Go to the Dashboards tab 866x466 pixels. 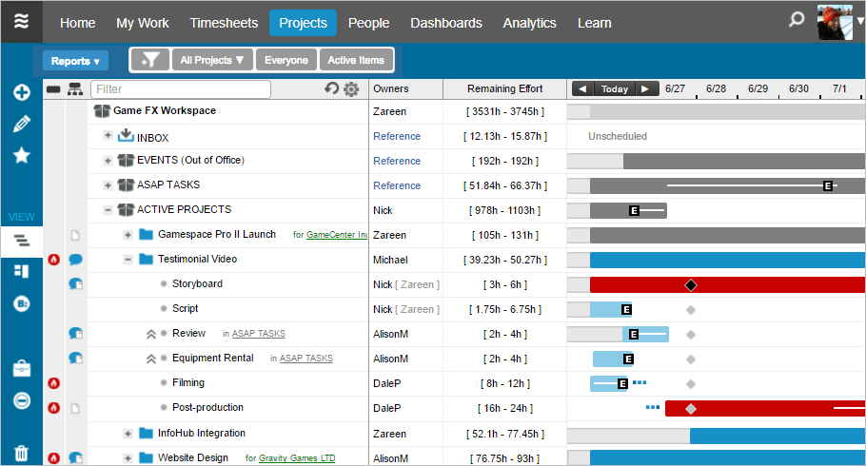tap(446, 23)
